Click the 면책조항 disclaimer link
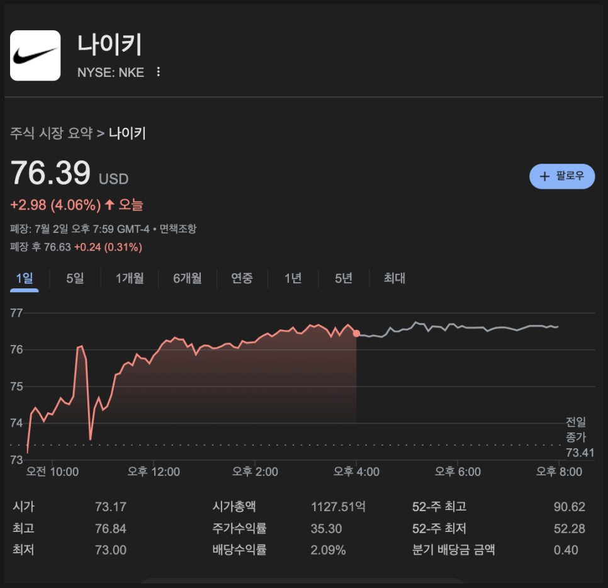 click(178, 229)
